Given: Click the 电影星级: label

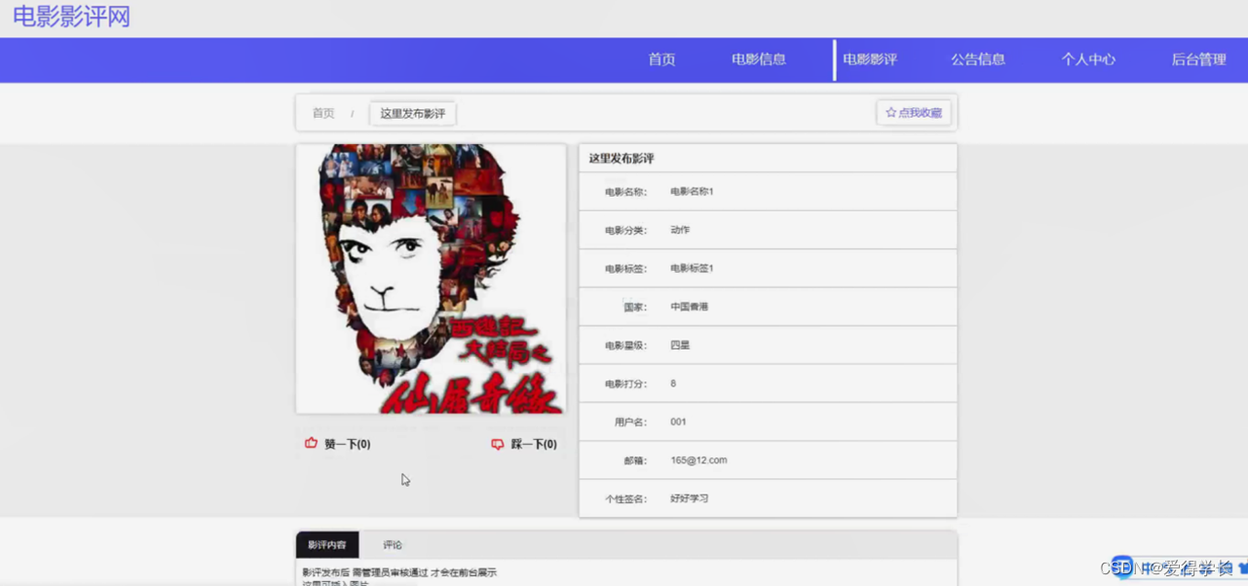Looking at the screenshot, I should click(625, 346).
